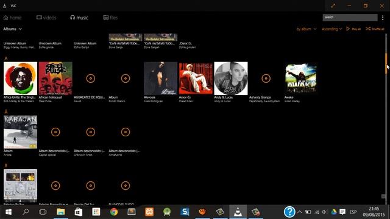Click the VLC cone taskbar icon
Screen dimensions: 390x219
click(x=238, y=212)
